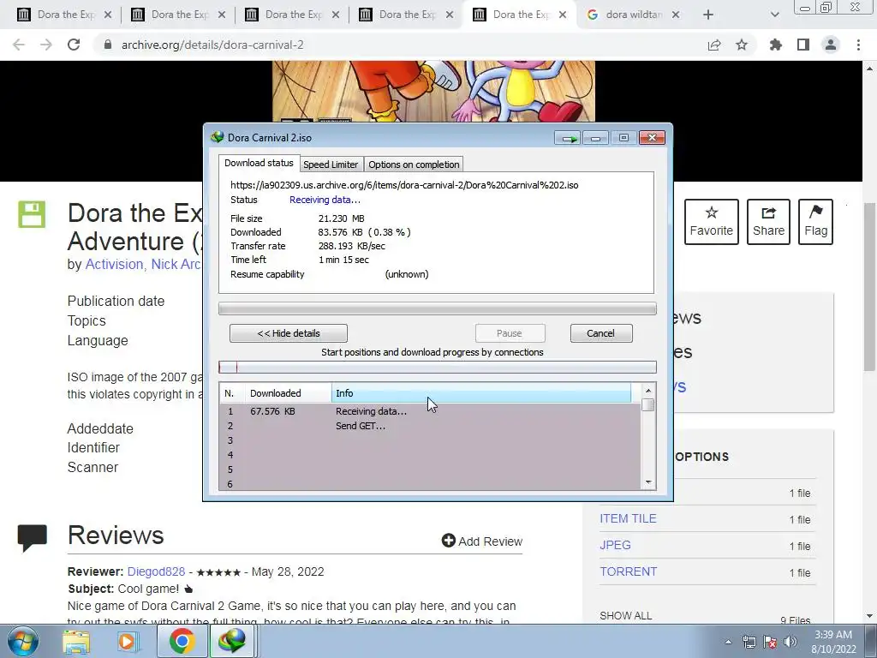Click Add Review
Image resolution: width=877 pixels, height=658 pixels.
click(x=482, y=541)
